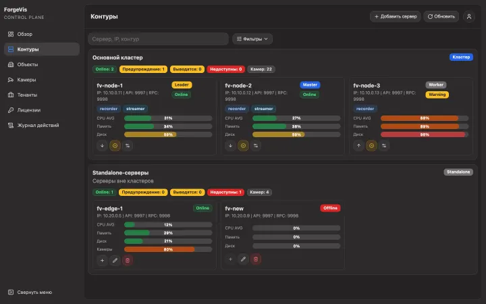Click Камер: 22 badge
The width and height of the screenshot is (486, 304).
pyautogui.click(x=261, y=69)
